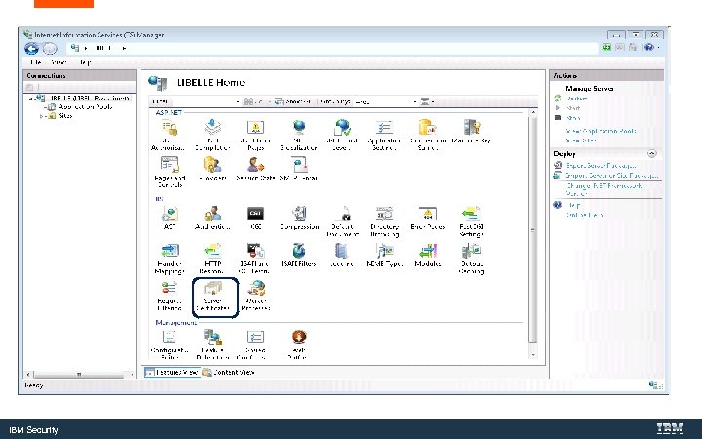Open .NET Authorization Rules feature
The height and width of the screenshot is (439, 702).
click(x=170, y=136)
